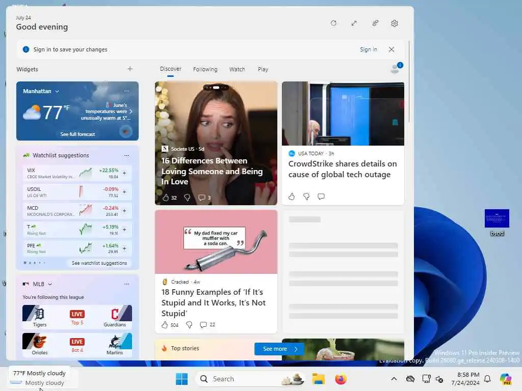Expand the Manhattan location dropdown
The height and width of the screenshot is (391, 522).
click(x=57, y=91)
